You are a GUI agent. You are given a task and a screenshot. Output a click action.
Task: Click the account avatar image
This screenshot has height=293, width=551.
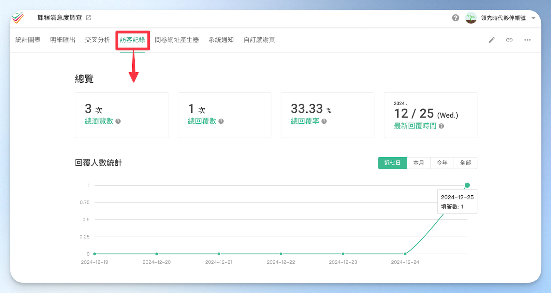point(471,18)
